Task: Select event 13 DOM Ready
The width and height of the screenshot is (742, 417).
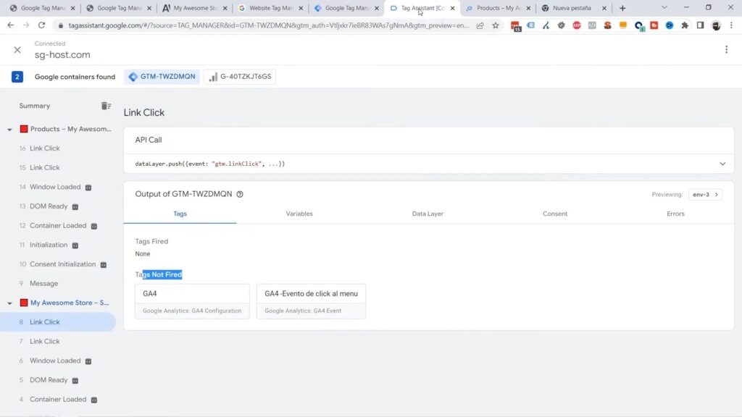Action: (x=58, y=206)
